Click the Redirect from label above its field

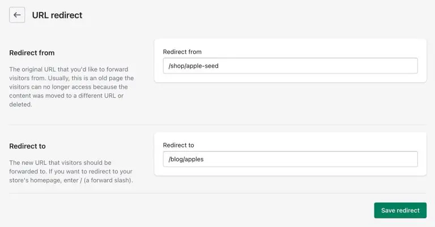tap(182, 52)
